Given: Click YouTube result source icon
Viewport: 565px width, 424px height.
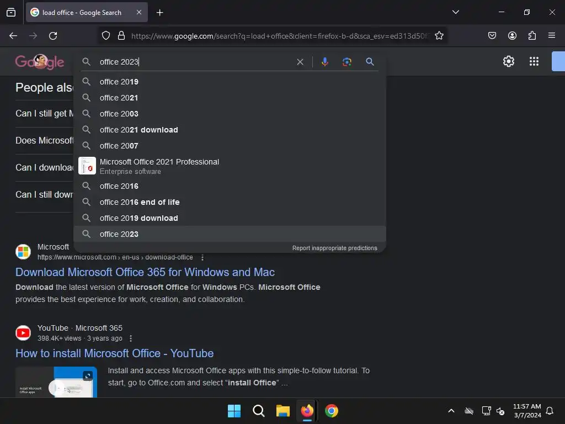Looking at the screenshot, I should click(23, 333).
